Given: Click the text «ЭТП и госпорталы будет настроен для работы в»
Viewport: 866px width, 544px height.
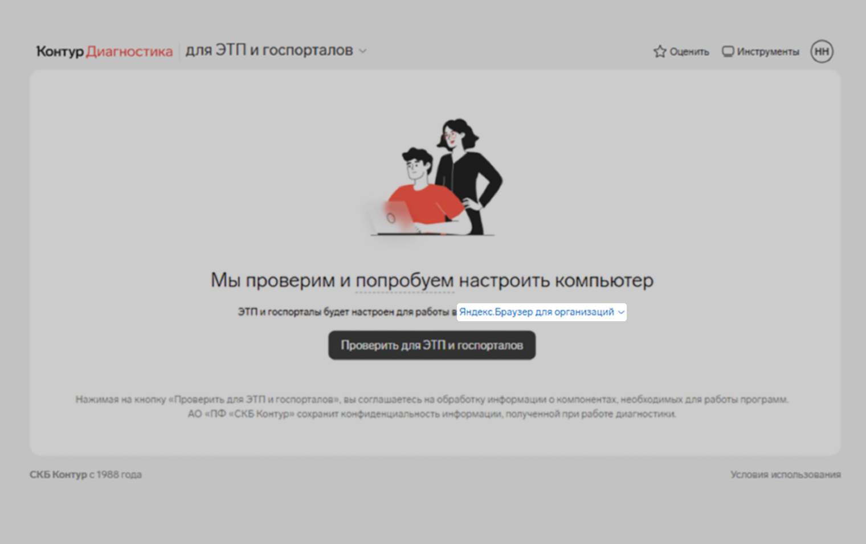Looking at the screenshot, I should tap(347, 312).
